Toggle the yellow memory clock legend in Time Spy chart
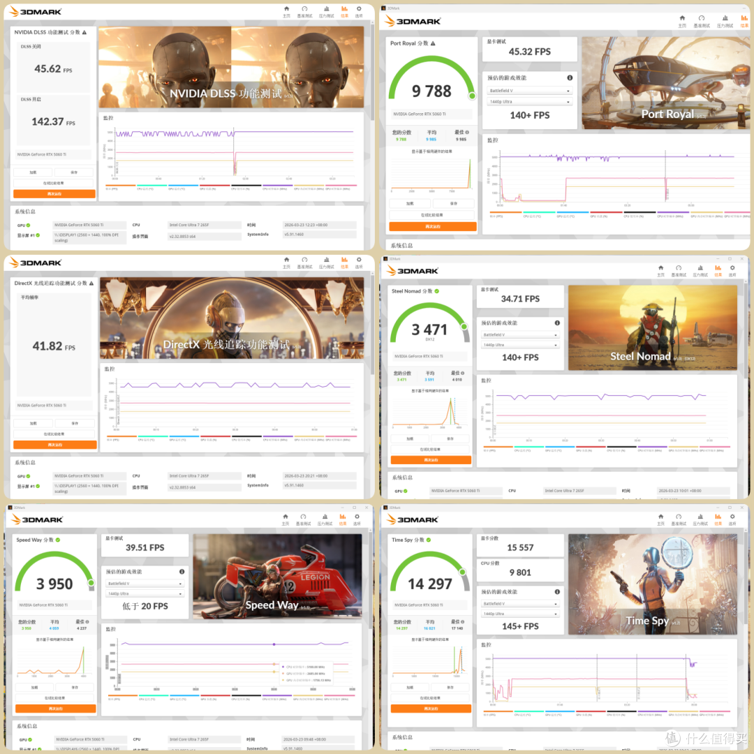 click(x=683, y=713)
